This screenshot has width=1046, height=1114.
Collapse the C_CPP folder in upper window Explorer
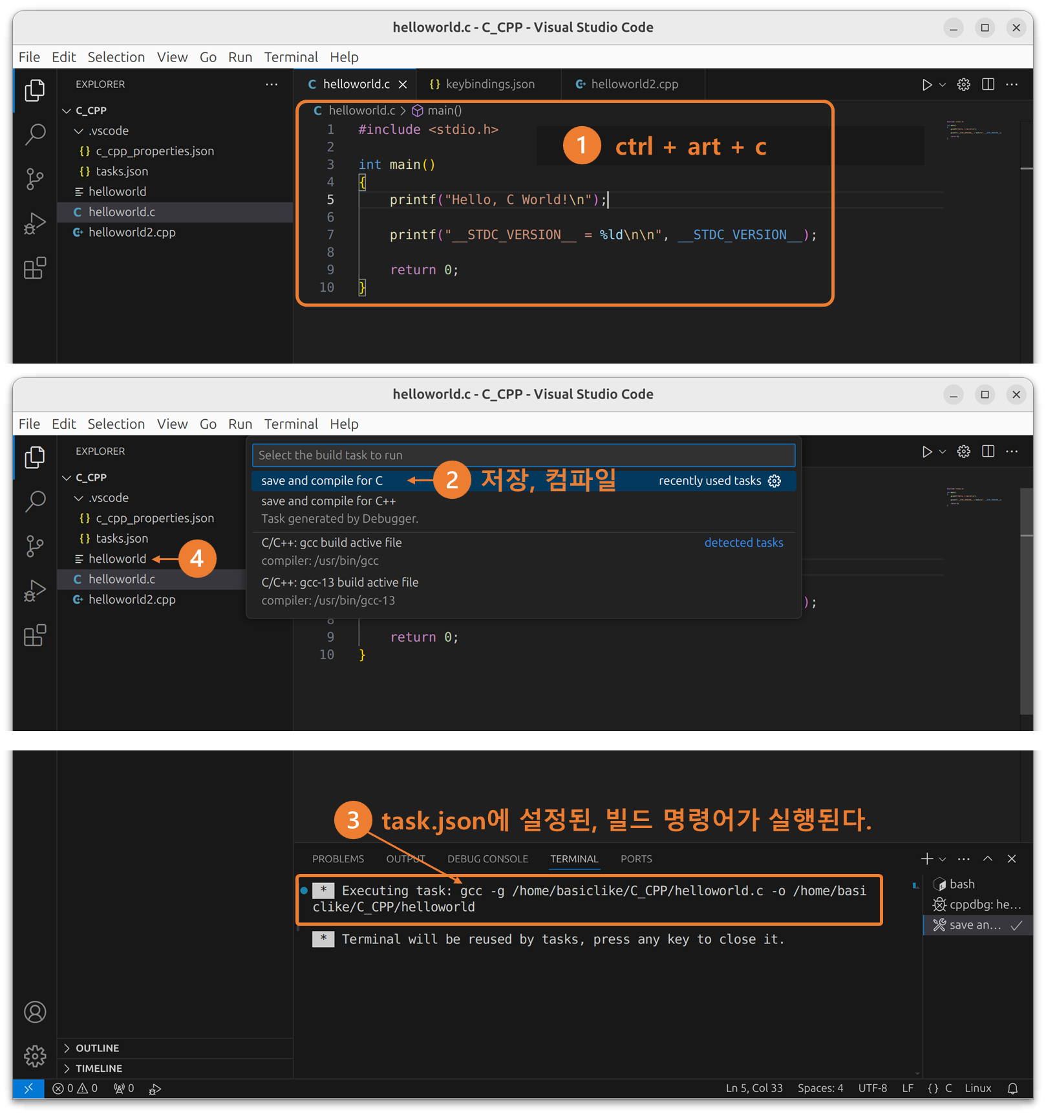(x=67, y=111)
